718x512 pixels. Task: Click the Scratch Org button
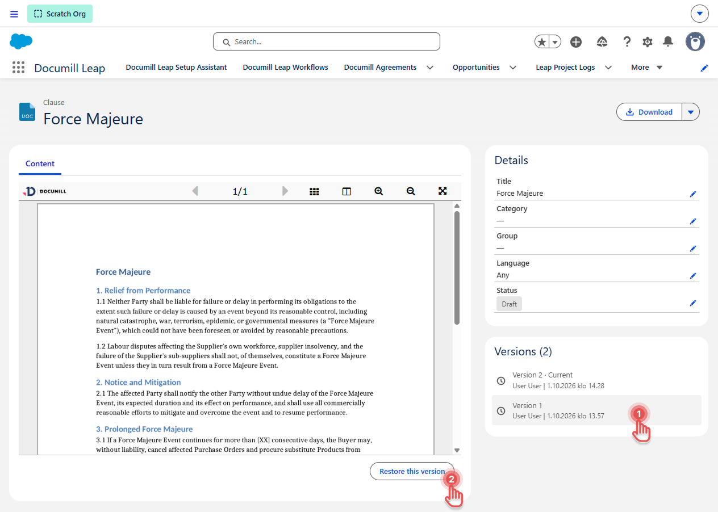click(x=60, y=14)
